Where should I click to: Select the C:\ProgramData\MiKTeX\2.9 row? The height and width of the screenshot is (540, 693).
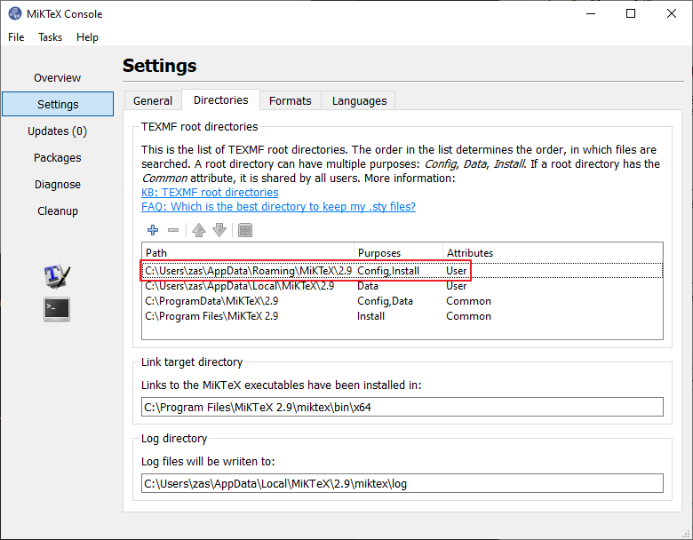click(x=402, y=301)
